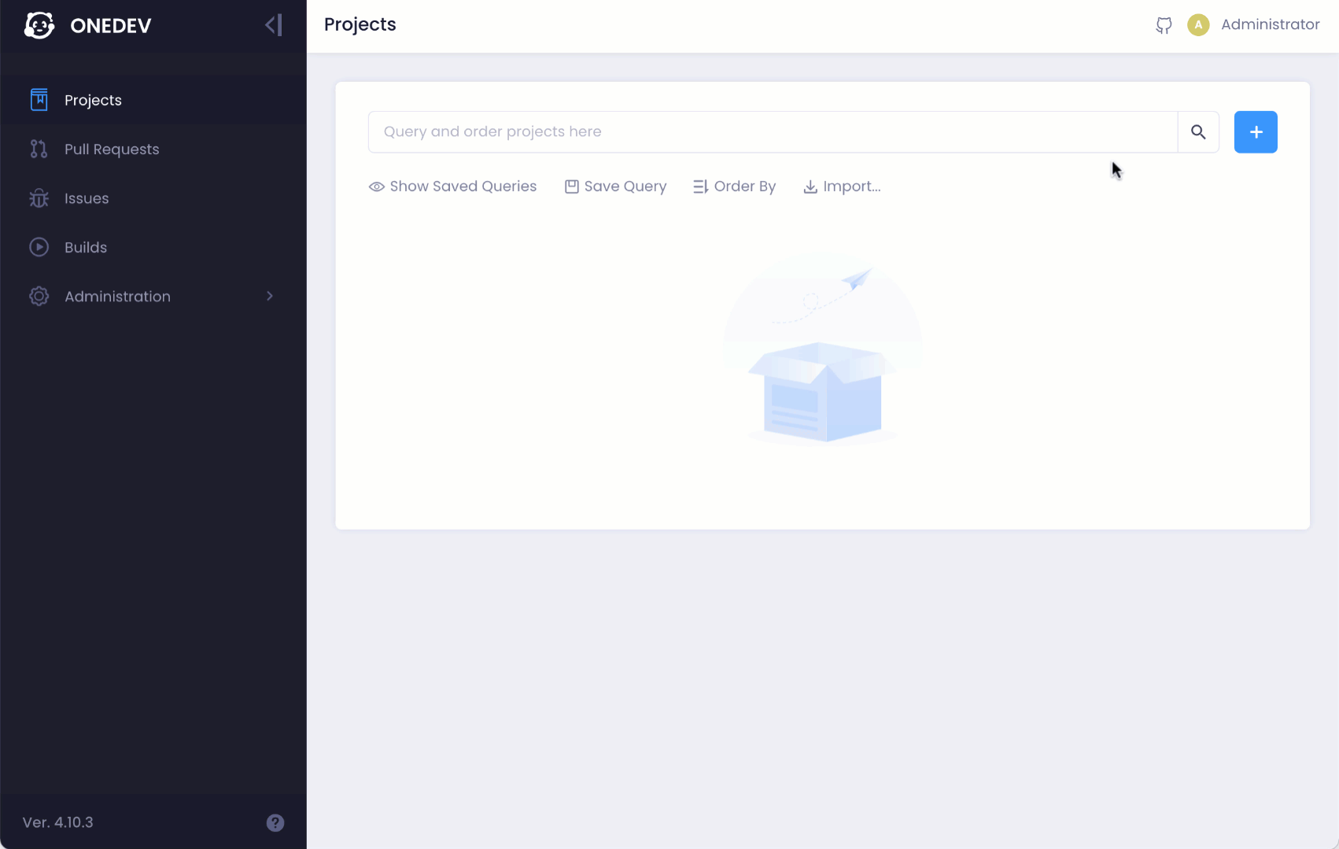Click the ONEDEV brand name
The height and width of the screenshot is (849, 1339).
110,26
